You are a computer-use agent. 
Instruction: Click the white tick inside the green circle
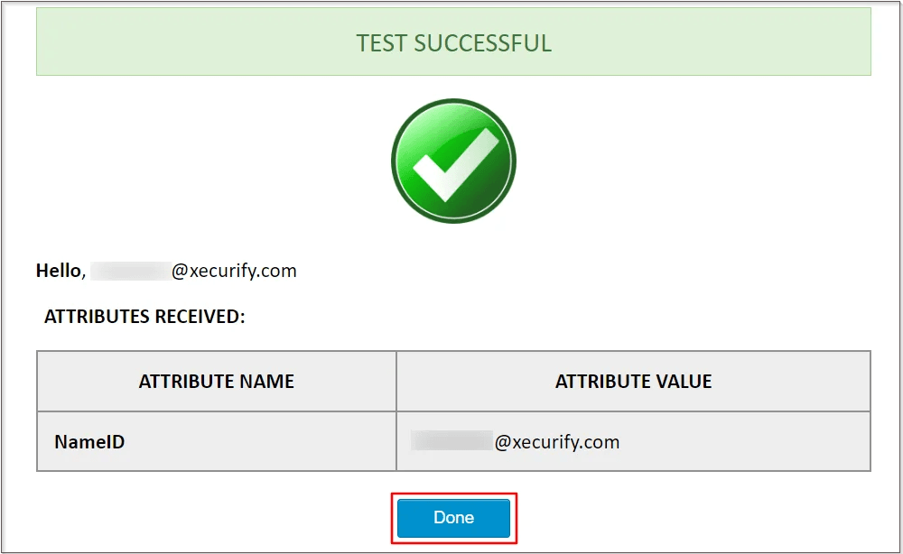(x=456, y=164)
